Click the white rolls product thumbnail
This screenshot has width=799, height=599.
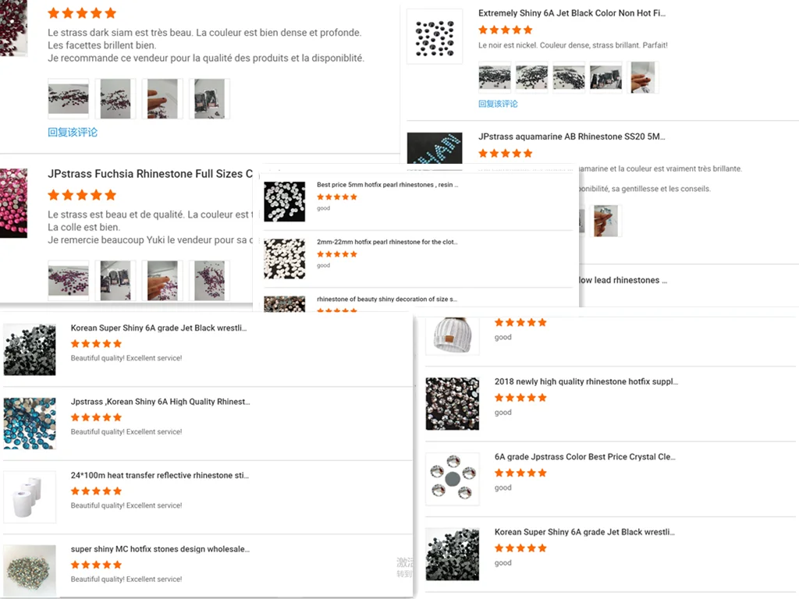(30, 497)
